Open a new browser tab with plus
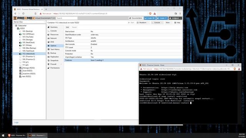 point(46,9)
